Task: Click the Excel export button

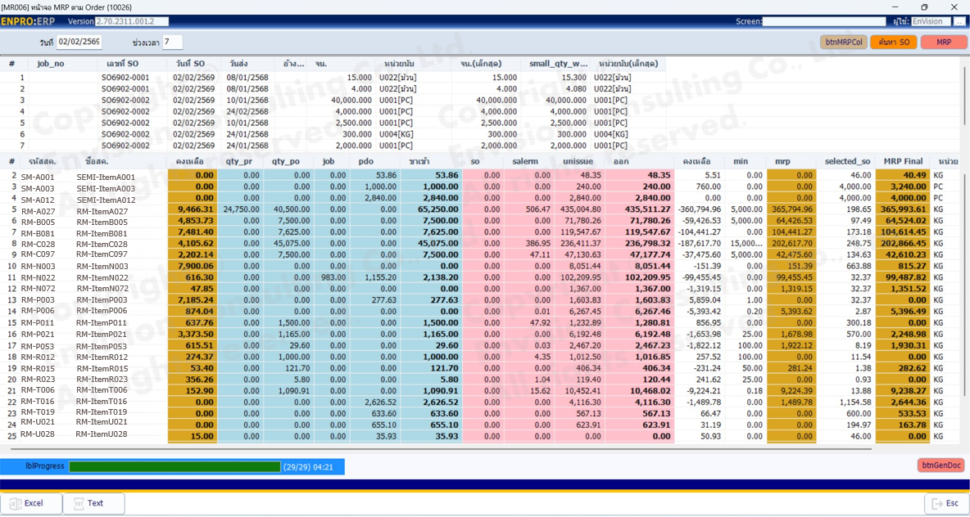Action: [x=32, y=503]
